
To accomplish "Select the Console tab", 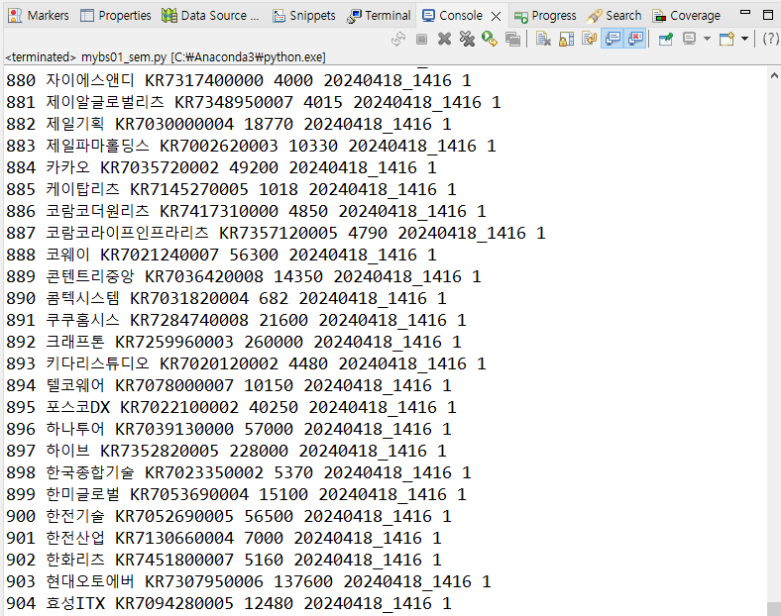I will pos(452,16).
